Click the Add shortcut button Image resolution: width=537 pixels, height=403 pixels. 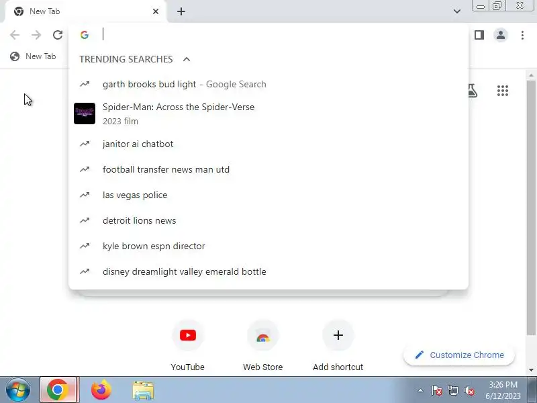pyautogui.click(x=338, y=346)
